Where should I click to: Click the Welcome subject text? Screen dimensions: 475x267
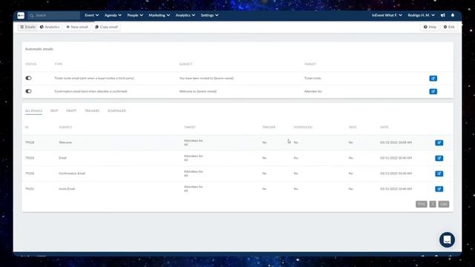65,142
